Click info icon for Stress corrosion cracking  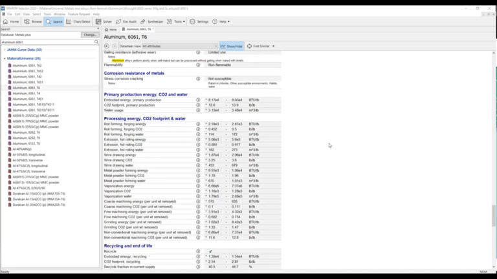tap(198, 79)
